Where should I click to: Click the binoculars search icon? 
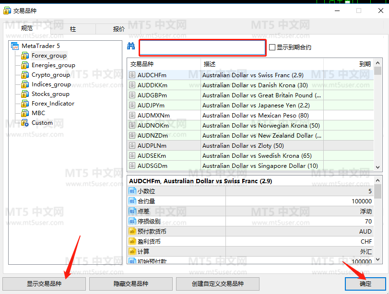(131, 46)
